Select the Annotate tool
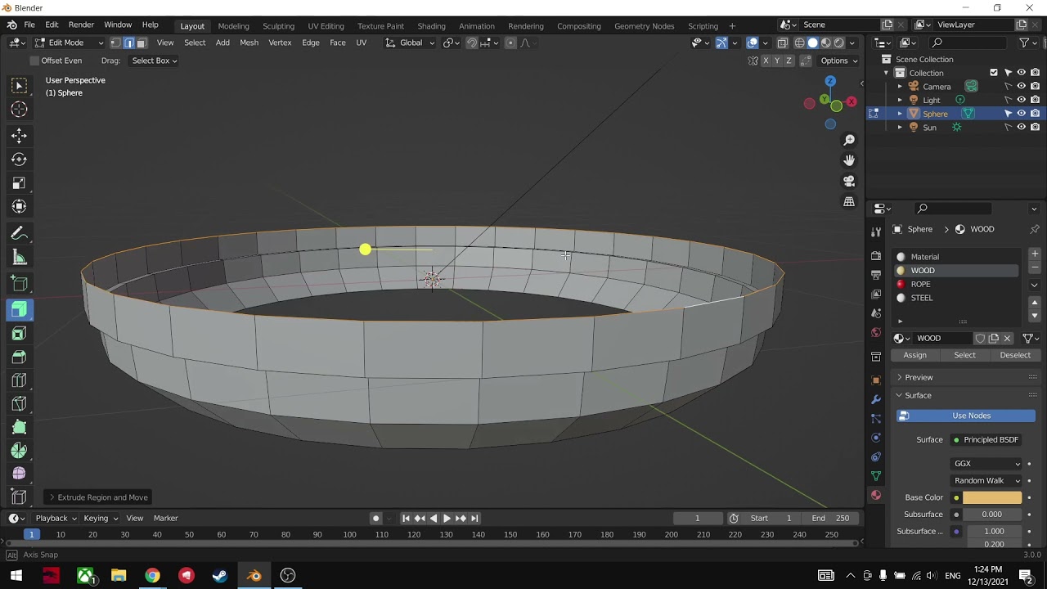The image size is (1047, 589). pos(19,235)
